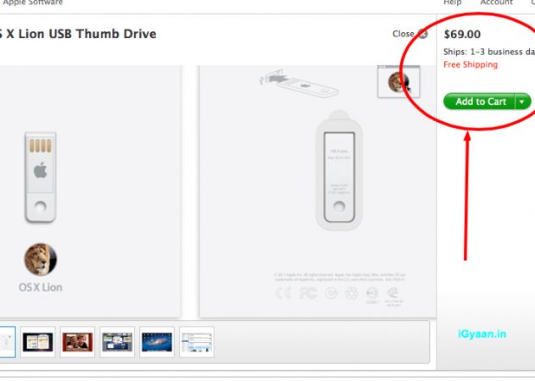Choose the white Mail window thumbnail
The image size is (535, 381).
click(x=197, y=342)
